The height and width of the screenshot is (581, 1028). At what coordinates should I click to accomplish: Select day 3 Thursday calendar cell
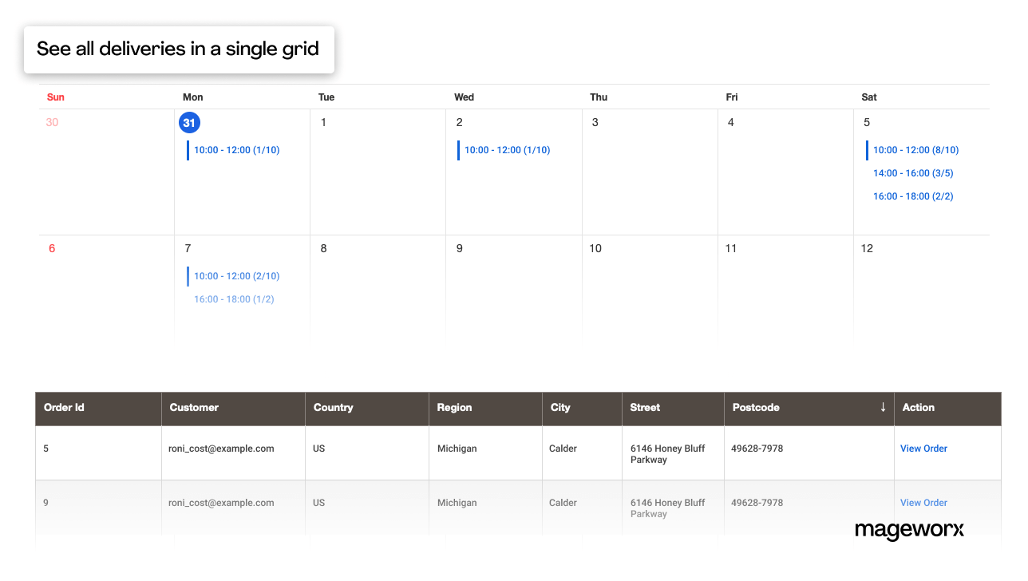pos(650,172)
